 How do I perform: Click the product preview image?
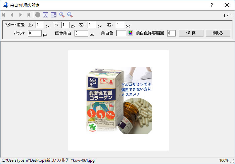(119, 100)
